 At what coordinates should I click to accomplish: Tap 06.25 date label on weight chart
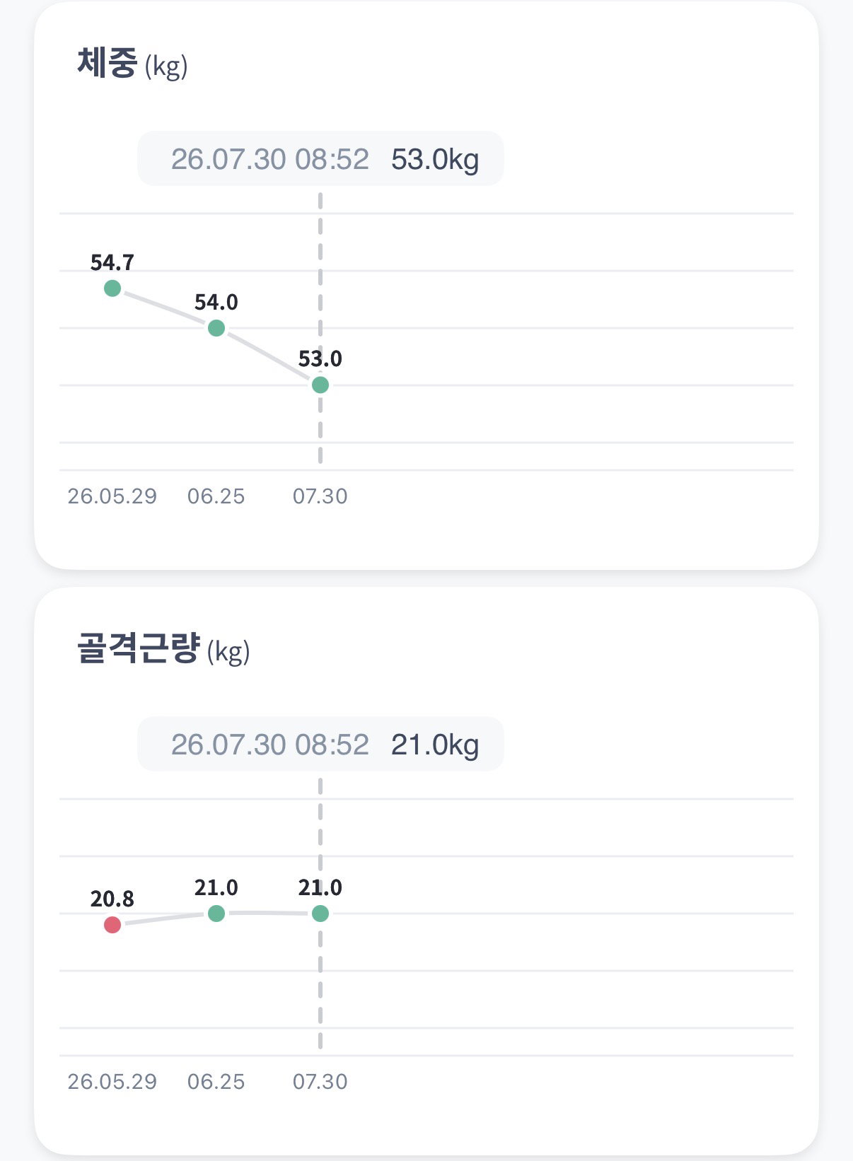[216, 496]
